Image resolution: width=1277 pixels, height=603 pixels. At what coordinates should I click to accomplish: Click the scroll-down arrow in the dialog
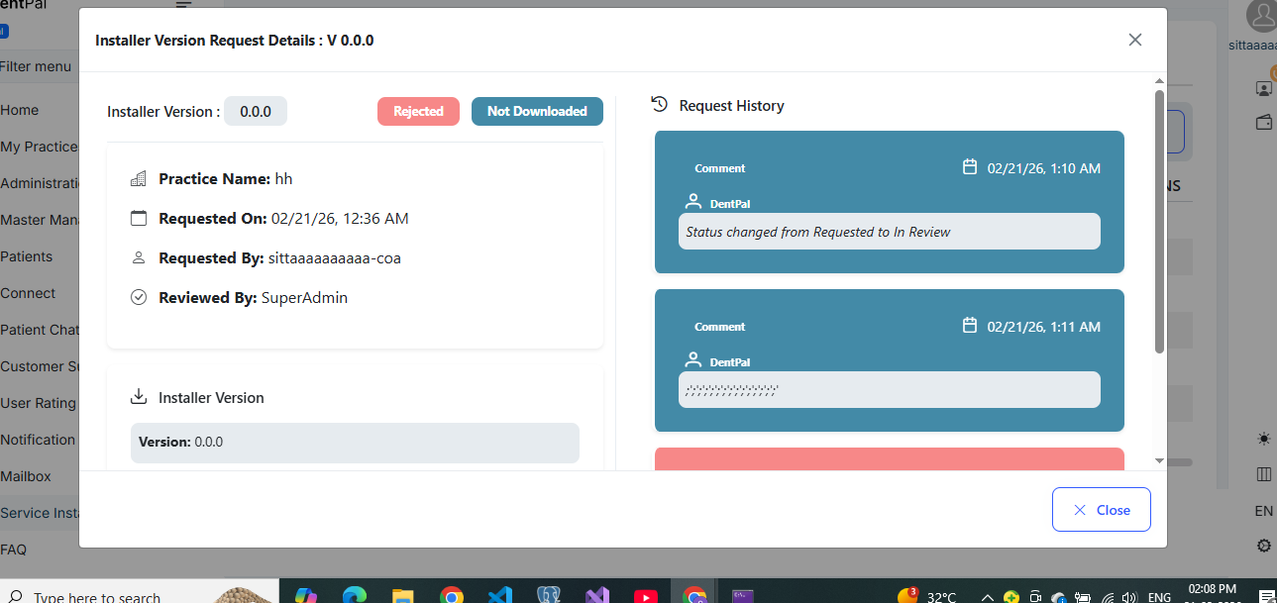coord(1159,460)
